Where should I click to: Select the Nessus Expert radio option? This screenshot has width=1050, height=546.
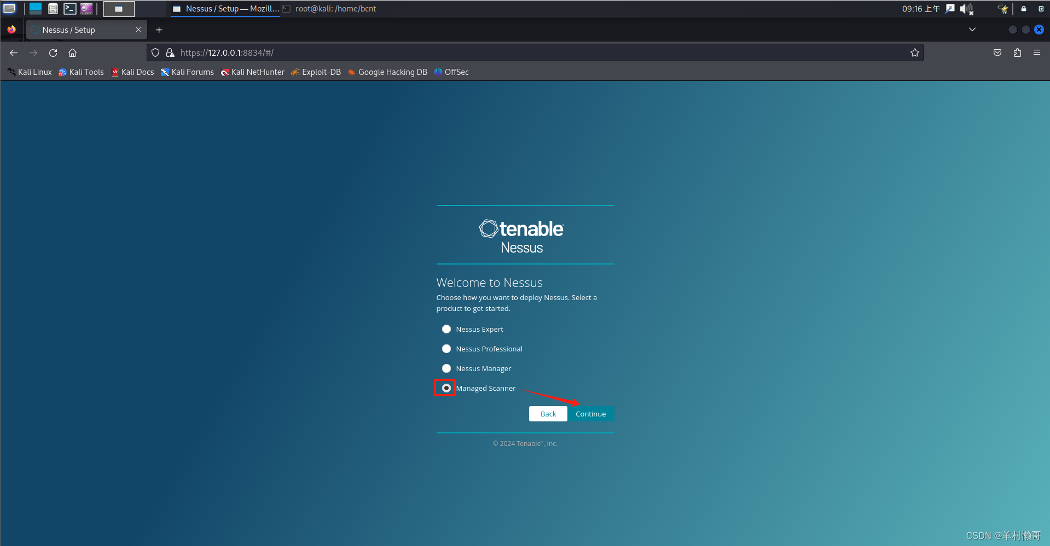coord(446,329)
